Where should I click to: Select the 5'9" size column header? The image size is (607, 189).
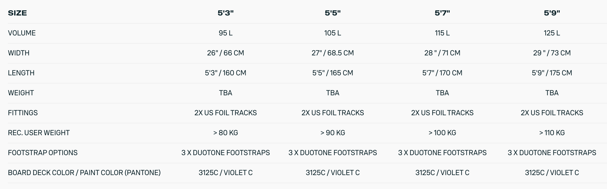[x=552, y=13]
